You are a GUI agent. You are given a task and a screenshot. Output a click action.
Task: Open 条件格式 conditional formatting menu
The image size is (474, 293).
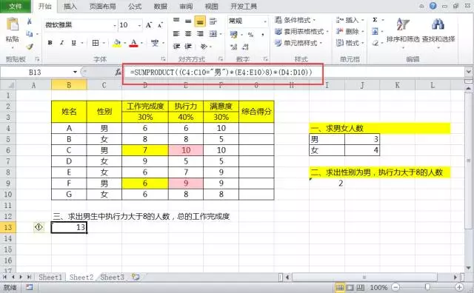point(295,20)
